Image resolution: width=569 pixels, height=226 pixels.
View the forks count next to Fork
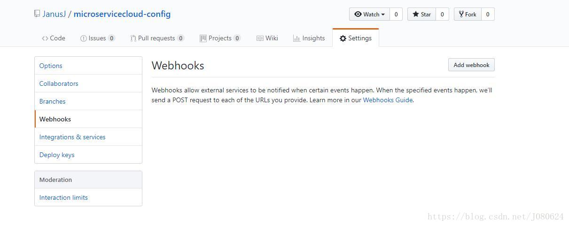(x=488, y=14)
